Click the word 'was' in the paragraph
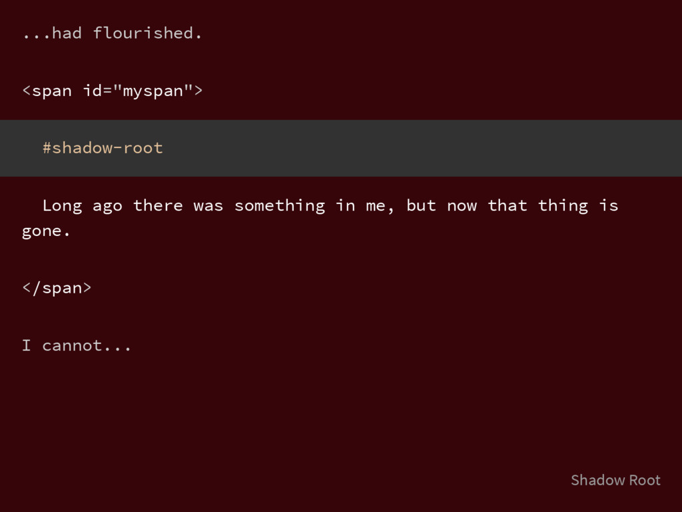The height and width of the screenshot is (512, 682). pyautogui.click(x=208, y=207)
